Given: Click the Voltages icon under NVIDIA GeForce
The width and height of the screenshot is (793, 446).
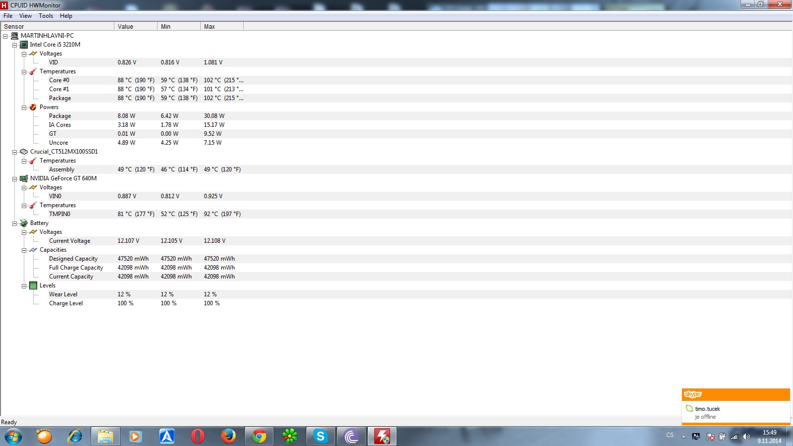Looking at the screenshot, I should (33, 187).
